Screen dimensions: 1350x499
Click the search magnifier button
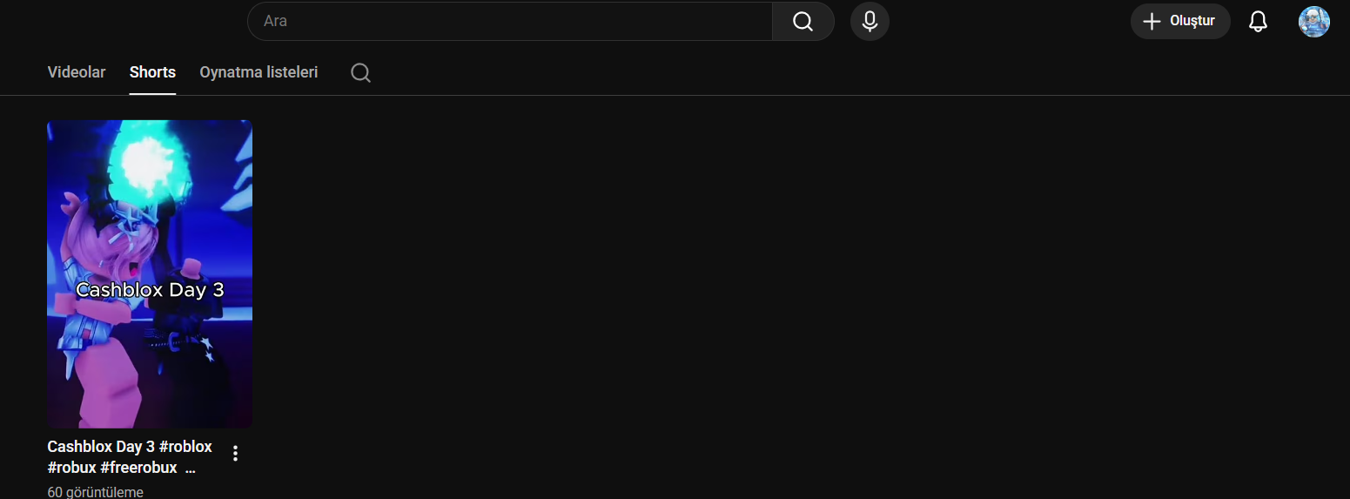point(803,21)
